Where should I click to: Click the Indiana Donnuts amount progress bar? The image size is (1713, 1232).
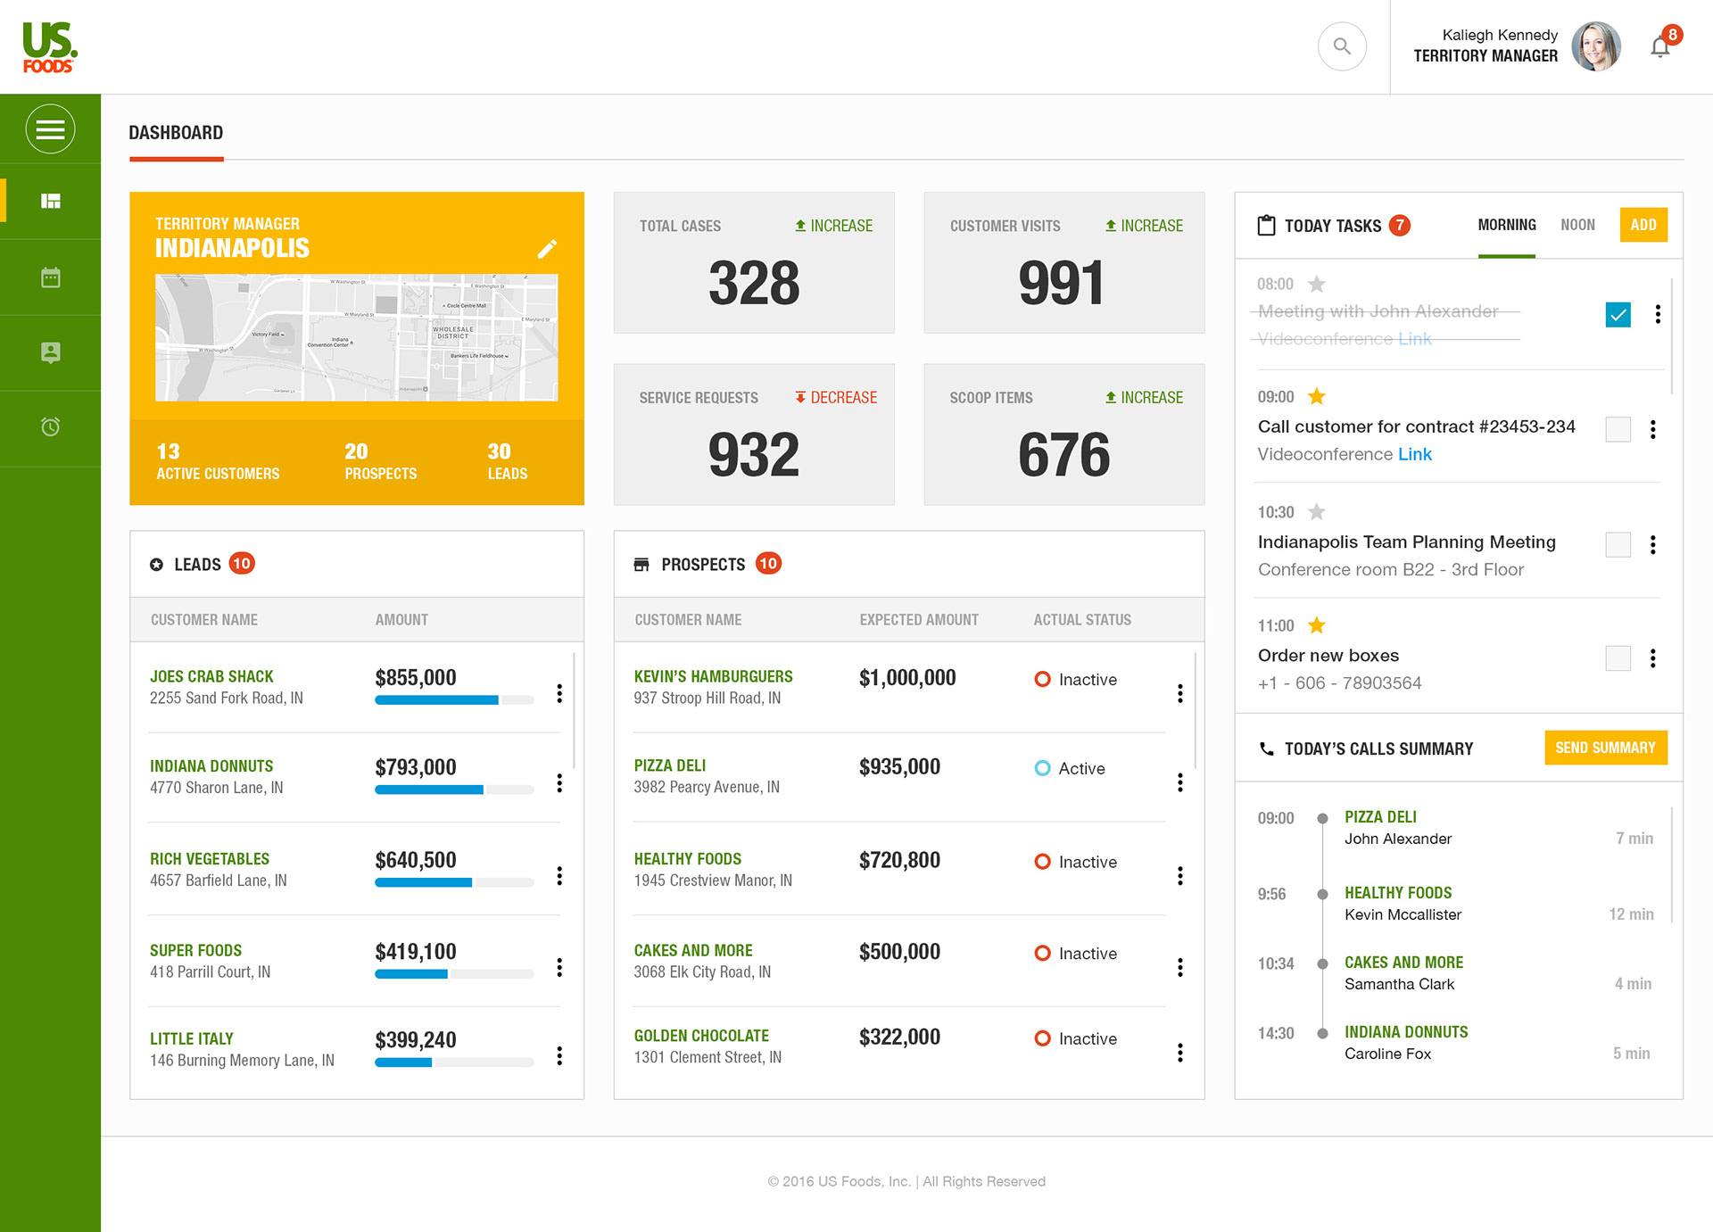(453, 790)
